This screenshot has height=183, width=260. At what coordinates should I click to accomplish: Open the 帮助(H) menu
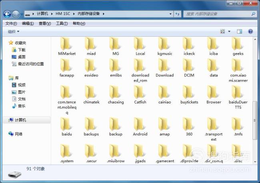pyautogui.click(x=79, y=24)
